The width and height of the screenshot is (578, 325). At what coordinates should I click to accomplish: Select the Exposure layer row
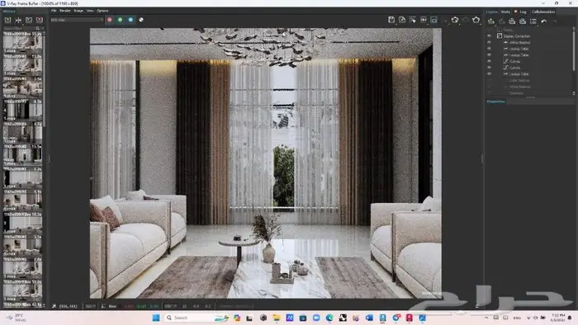pos(516,93)
